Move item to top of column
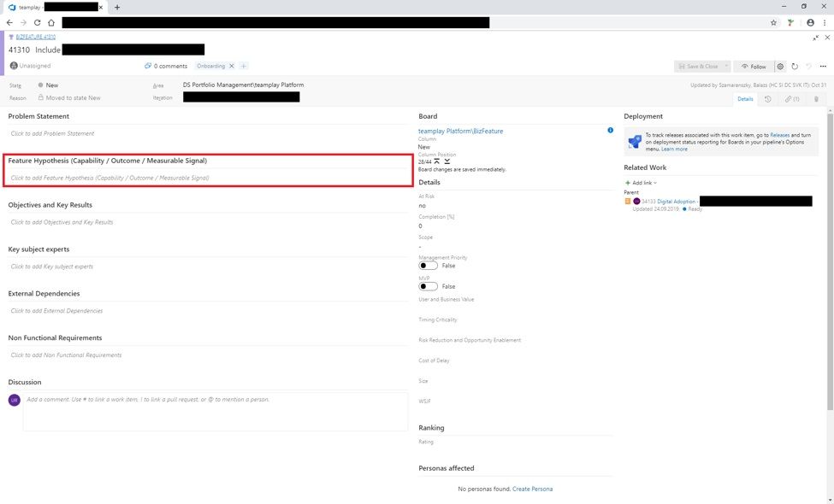 (x=437, y=161)
